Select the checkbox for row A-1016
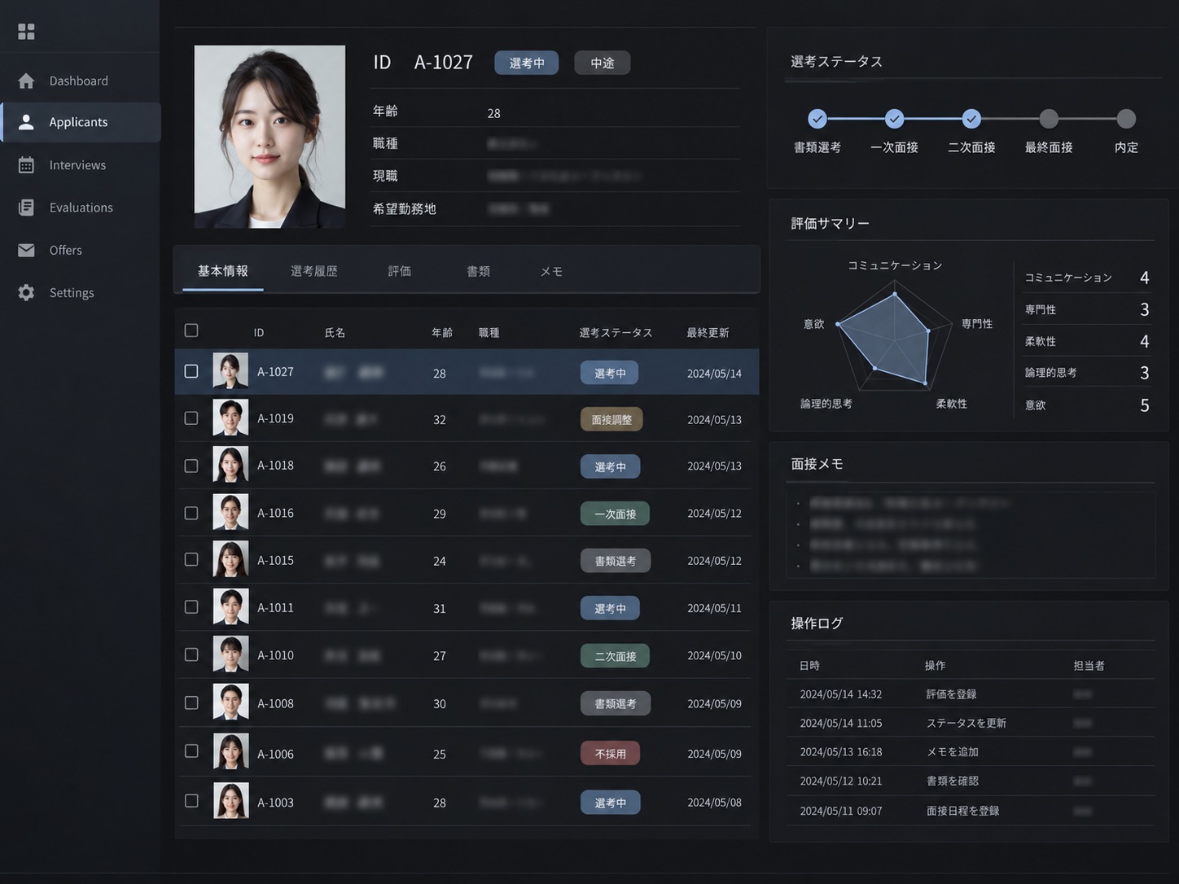This screenshot has height=884, width=1179. 191,513
